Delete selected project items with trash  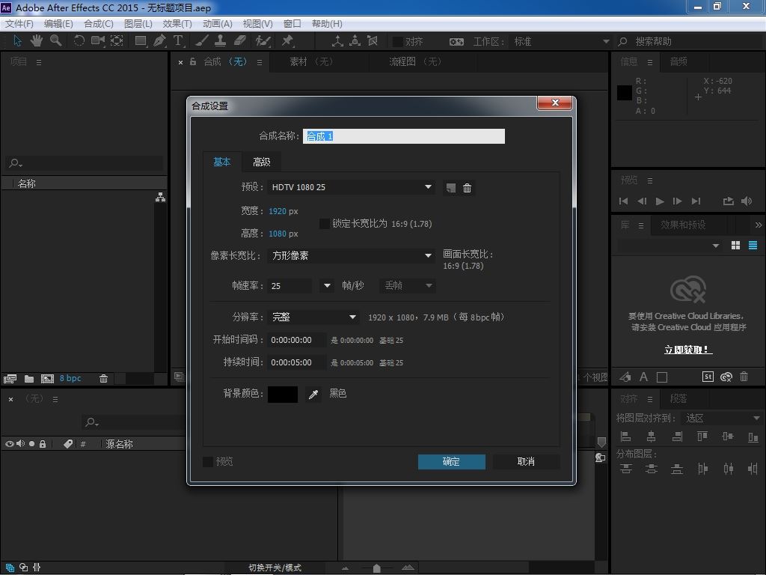[x=103, y=378]
